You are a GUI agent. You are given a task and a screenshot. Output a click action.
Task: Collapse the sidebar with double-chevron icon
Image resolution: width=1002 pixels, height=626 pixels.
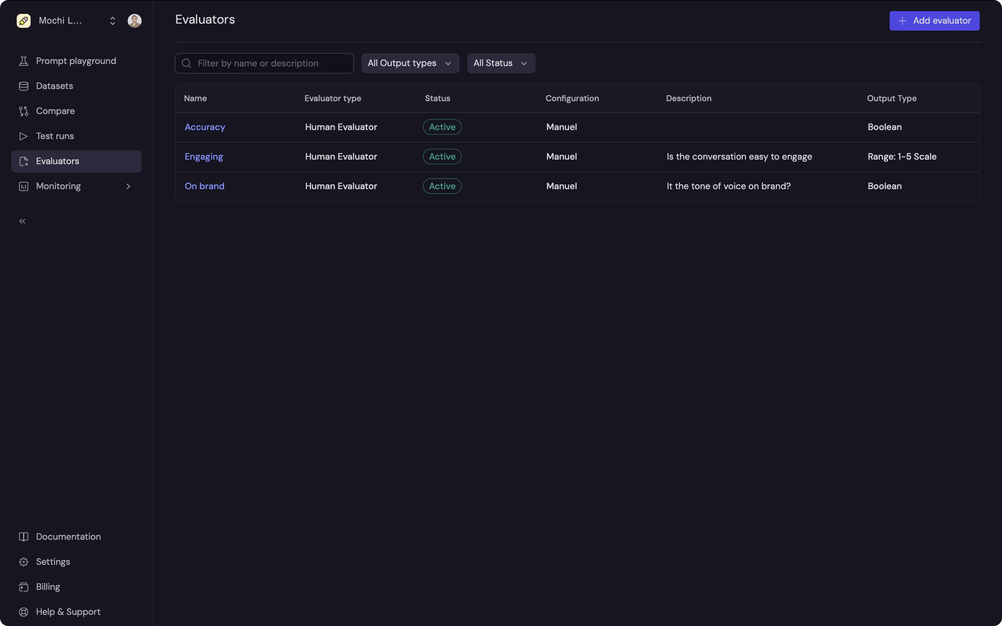pos(22,221)
